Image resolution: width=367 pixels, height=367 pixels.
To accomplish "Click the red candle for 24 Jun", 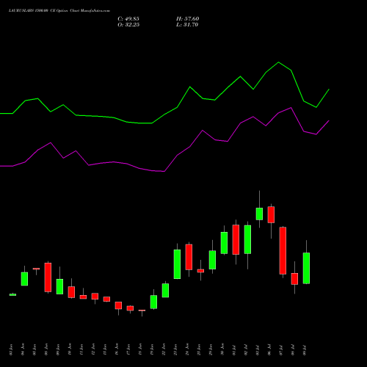I will 189,257.
